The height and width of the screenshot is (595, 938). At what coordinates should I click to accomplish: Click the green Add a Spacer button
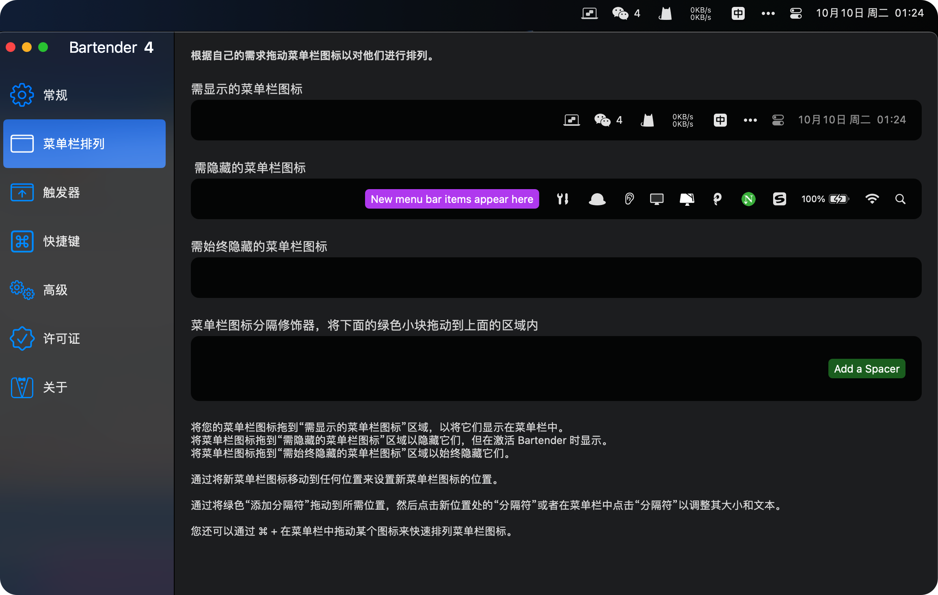(867, 369)
